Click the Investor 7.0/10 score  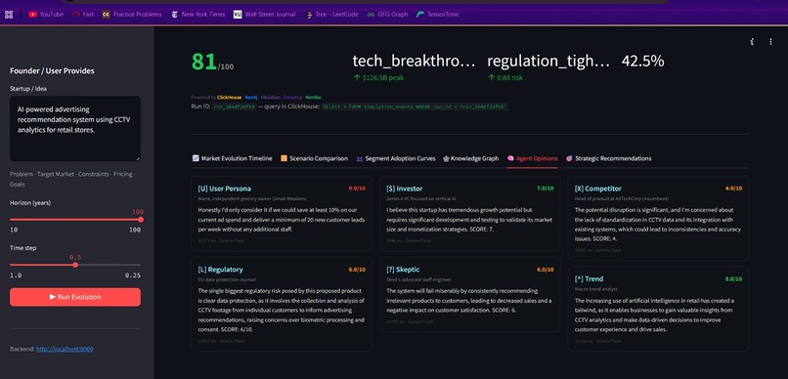coord(545,189)
